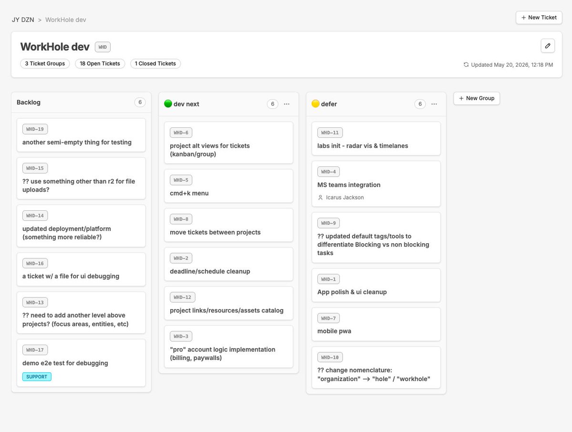Click the WHD-11 ticket ID badge
The width and height of the screenshot is (572, 432).
point(330,133)
